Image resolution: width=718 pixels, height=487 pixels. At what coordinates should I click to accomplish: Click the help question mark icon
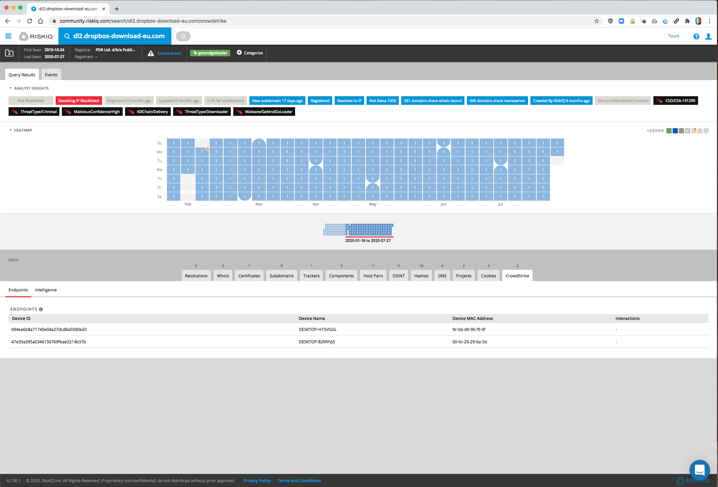[x=696, y=36]
